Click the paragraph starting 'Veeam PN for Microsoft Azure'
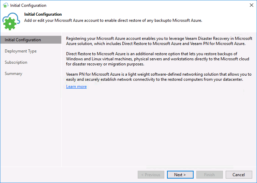The width and height of the screenshot is (257, 183). pos(158,77)
